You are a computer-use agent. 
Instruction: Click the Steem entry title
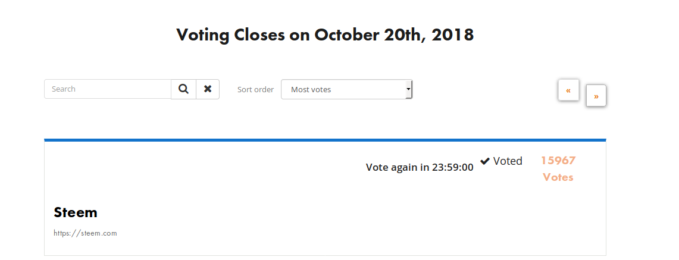point(76,212)
